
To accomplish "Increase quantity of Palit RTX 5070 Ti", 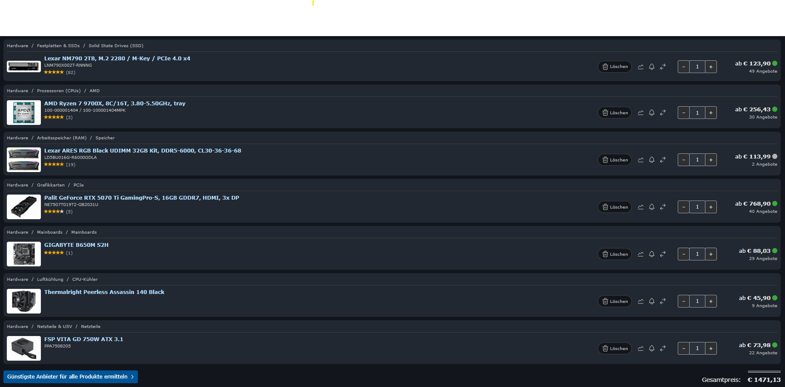I will [711, 207].
